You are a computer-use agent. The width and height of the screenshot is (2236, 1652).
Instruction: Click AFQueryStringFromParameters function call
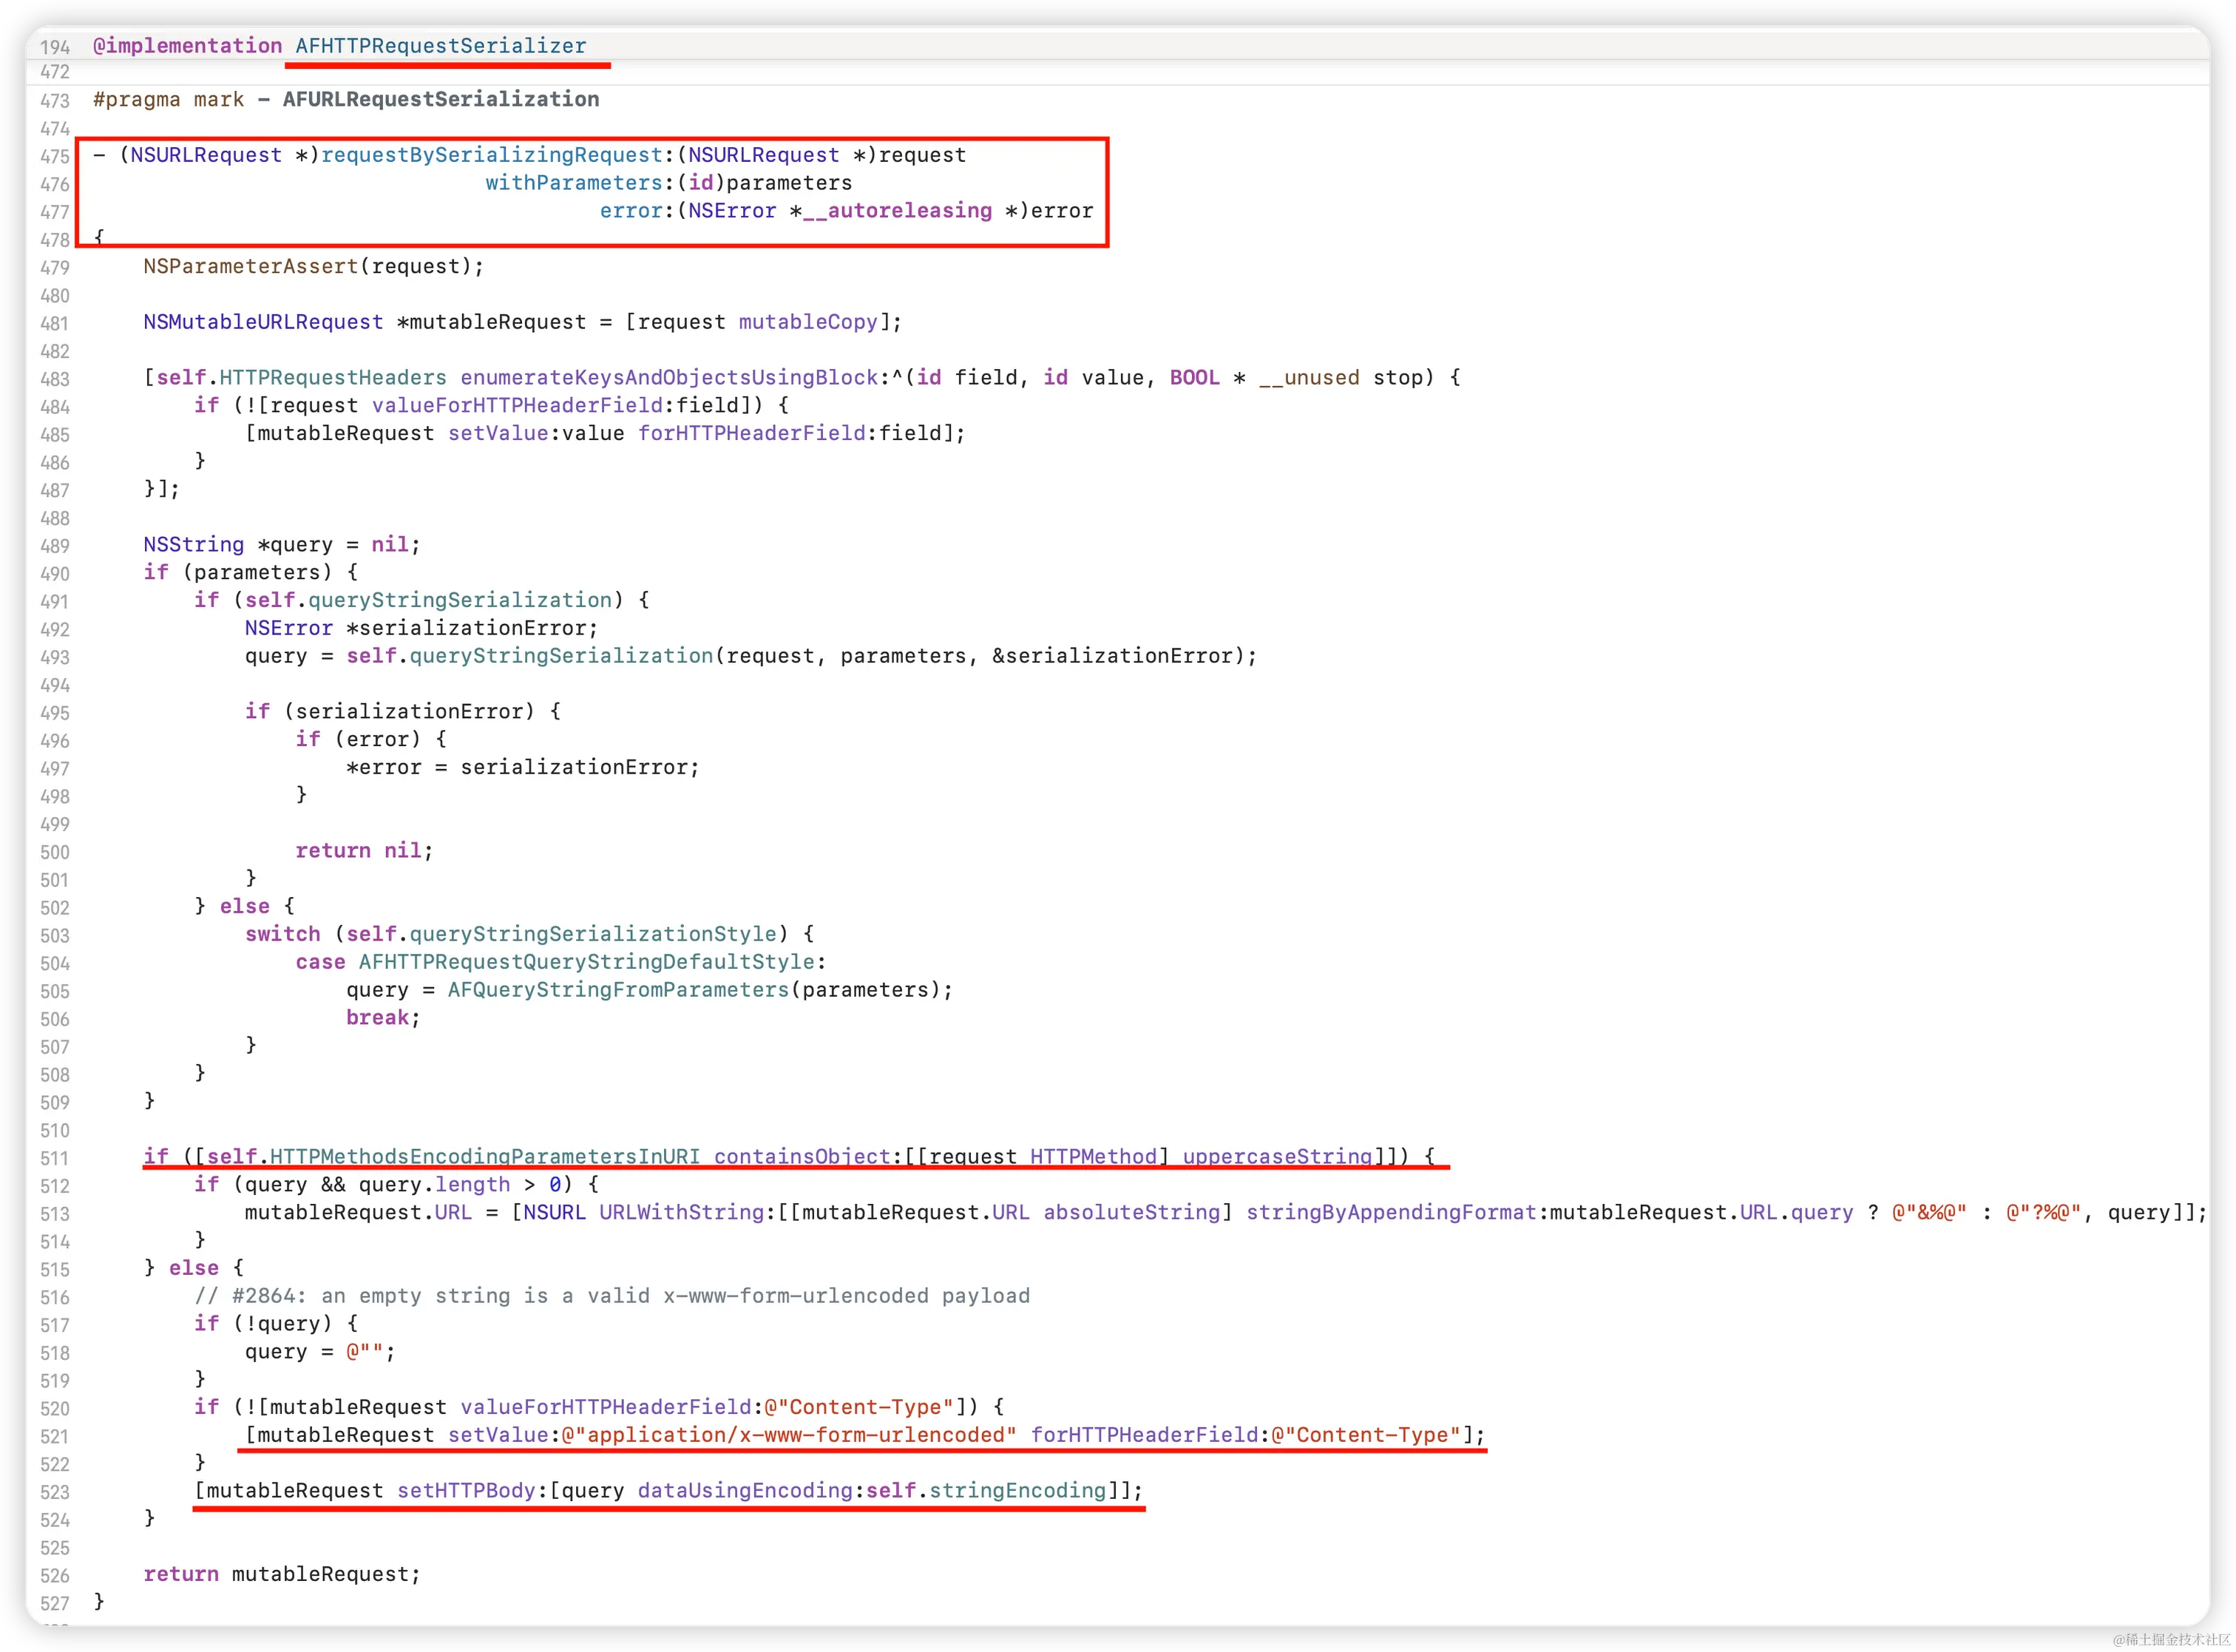click(x=617, y=990)
